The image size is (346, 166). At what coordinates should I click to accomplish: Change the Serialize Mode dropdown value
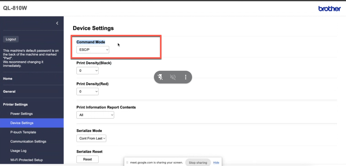(x=91, y=138)
